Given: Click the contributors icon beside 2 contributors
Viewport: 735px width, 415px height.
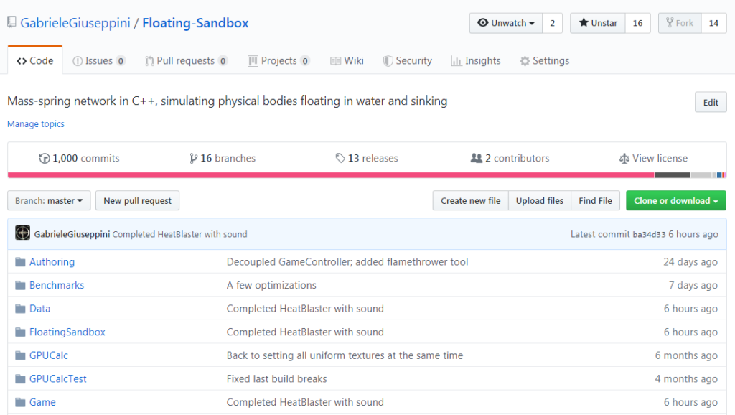Looking at the screenshot, I should (475, 158).
